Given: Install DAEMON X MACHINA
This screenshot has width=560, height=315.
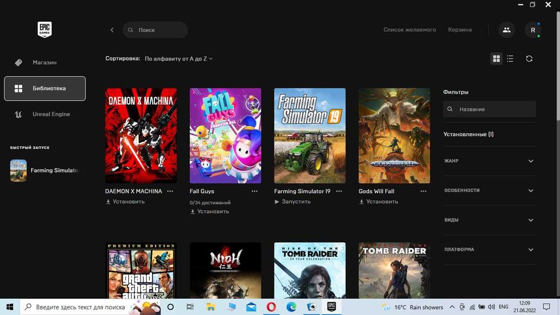Looking at the screenshot, I should 125,202.
